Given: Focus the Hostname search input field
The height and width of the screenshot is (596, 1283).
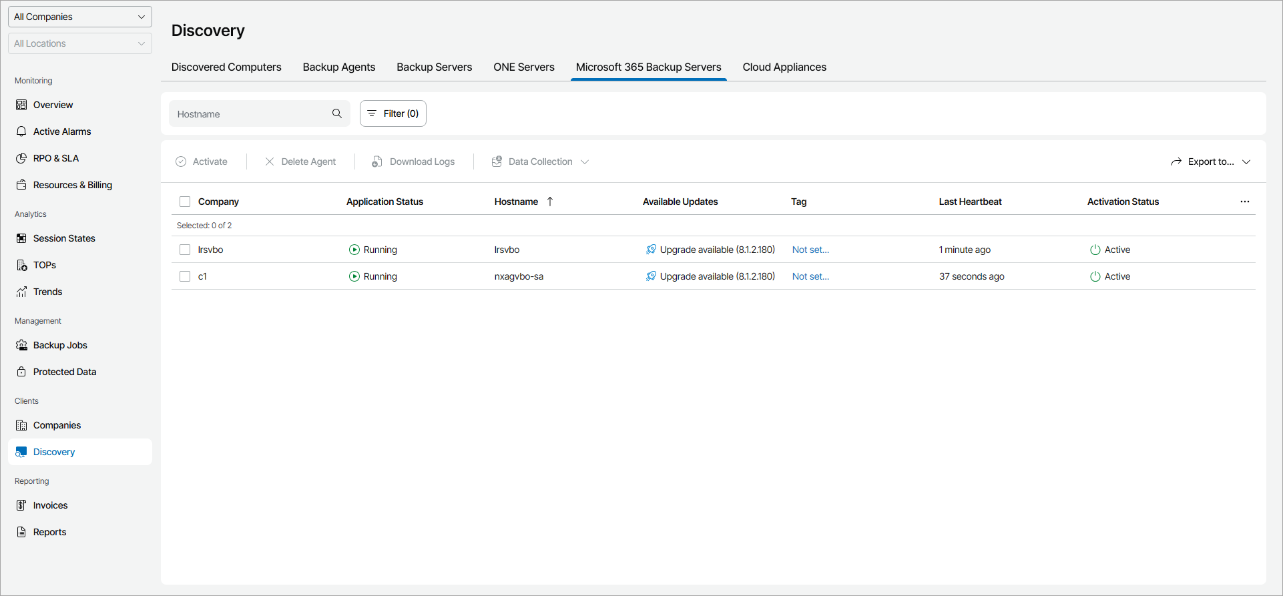Looking at the screenshot, I should [x=250, y=114].
